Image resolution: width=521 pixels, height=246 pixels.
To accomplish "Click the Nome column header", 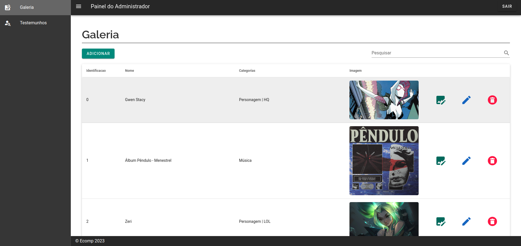I will (129, 71).
